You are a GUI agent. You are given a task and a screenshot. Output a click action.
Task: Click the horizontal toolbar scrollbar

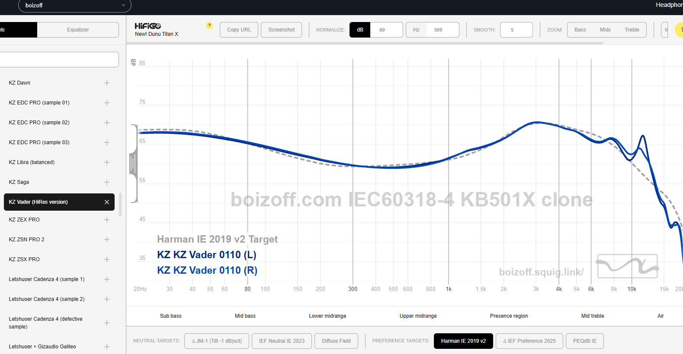365,43
